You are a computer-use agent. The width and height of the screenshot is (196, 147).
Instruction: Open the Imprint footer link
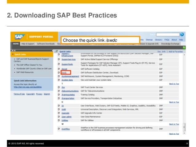click(47, 94)
